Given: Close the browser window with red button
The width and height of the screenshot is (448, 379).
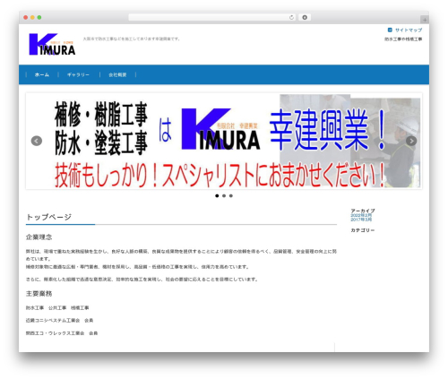Looking at the screenshot, I should (26, 17).
